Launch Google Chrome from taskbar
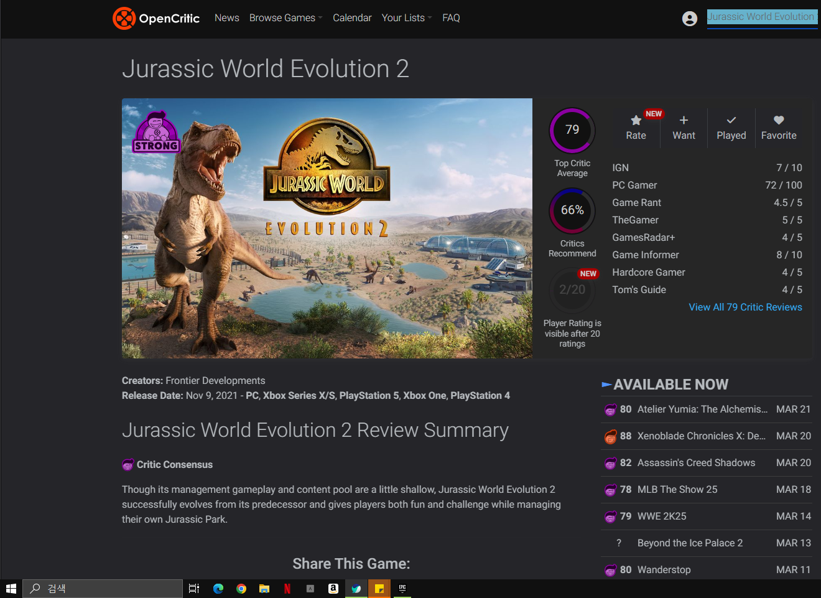The image size is (821, 598). 241,589
